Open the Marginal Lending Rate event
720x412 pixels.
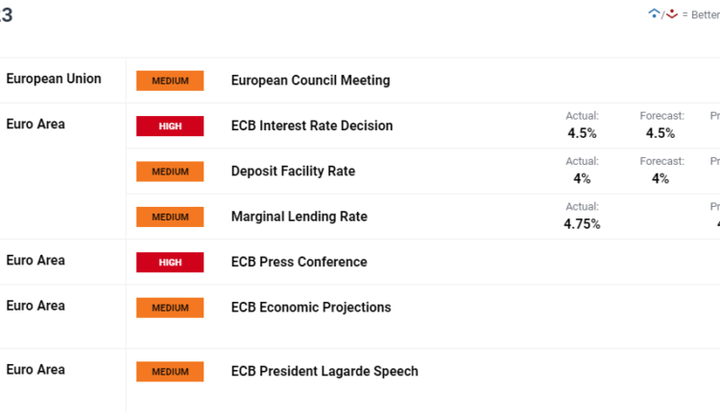coord(299,217)
